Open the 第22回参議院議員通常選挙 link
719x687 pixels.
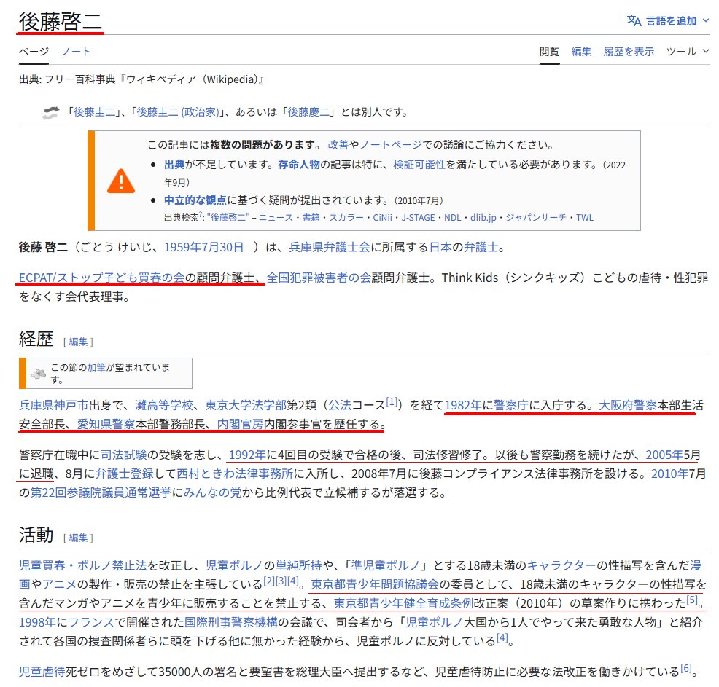click(x=101, y=493)
